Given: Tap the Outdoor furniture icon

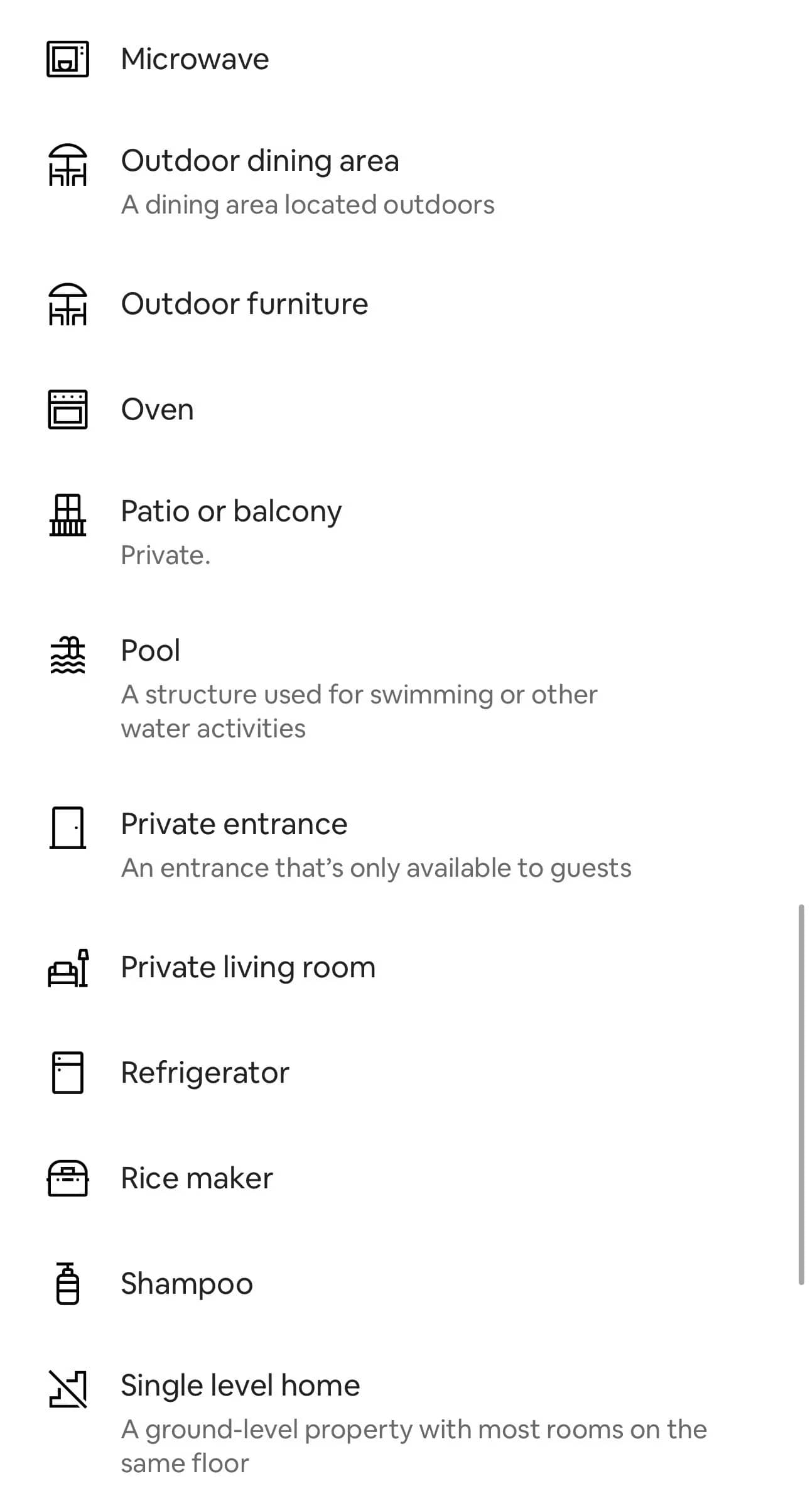Looking at the screenshot, I should coord(68,304).
